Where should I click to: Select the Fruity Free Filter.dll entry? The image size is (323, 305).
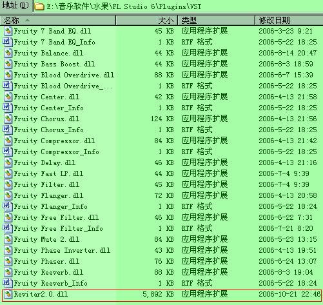pyautogui.click(x=56, y=217)
